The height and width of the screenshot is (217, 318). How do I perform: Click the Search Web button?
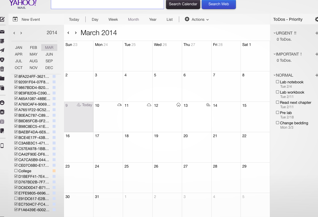tap(219, 4)
